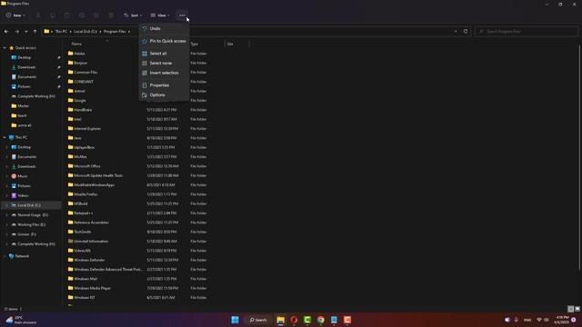
Task: Go up one level with up arrow
Action: (x=35, y=32)
